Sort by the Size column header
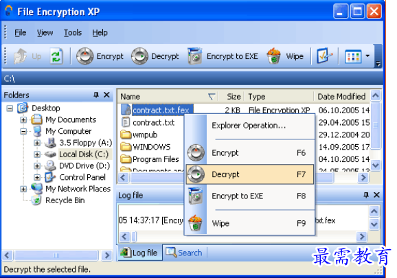 pyautogui.click(x=231, y=97)
